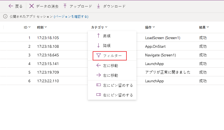Open the バージョンを確認する link
Screen dimensions: 224x130
pos(71,16)
